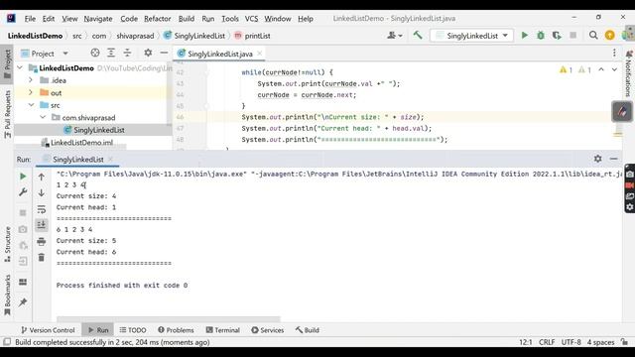Open the VCS menu

[x=251, y=19]
